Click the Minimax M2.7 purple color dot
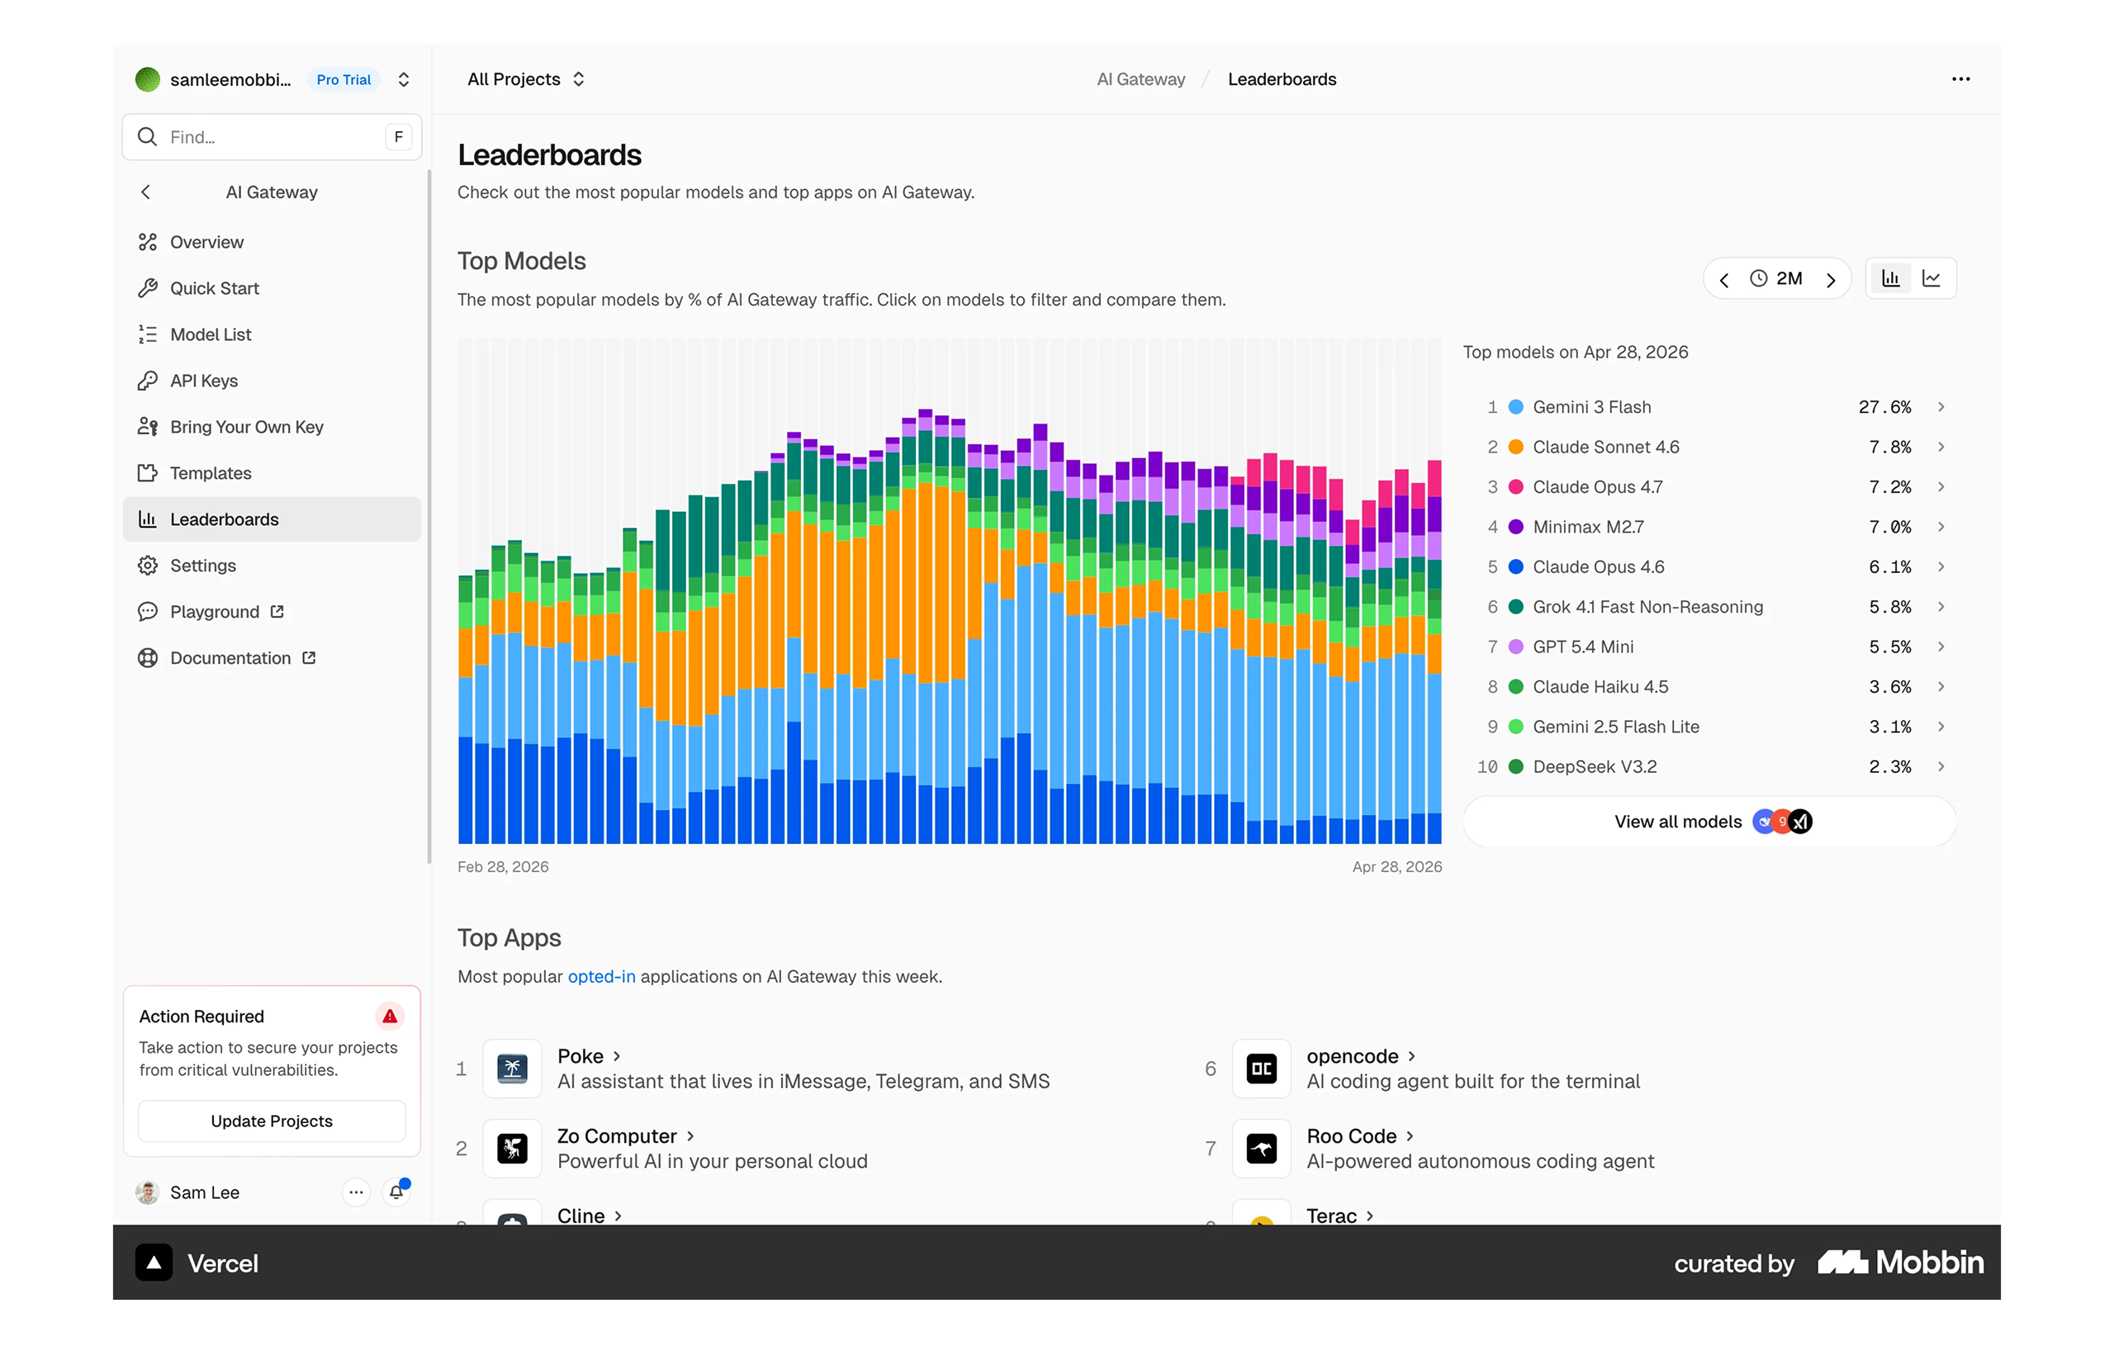Image resolution: width=2114 pixels, height=1346 pixels. pos(1515,527)
